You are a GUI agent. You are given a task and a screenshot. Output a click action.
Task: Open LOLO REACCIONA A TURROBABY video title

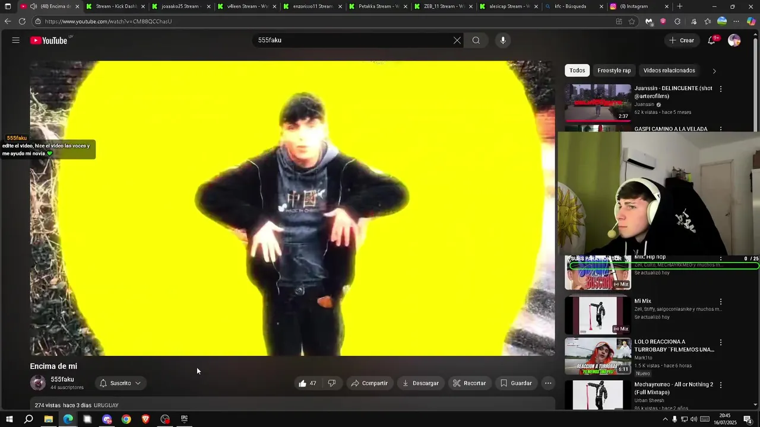point(674,346)
